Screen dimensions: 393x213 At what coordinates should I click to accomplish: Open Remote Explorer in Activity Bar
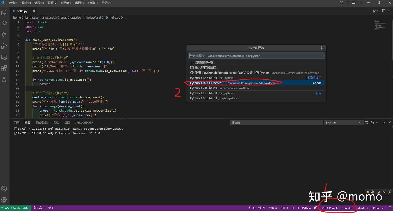point(4,57)
